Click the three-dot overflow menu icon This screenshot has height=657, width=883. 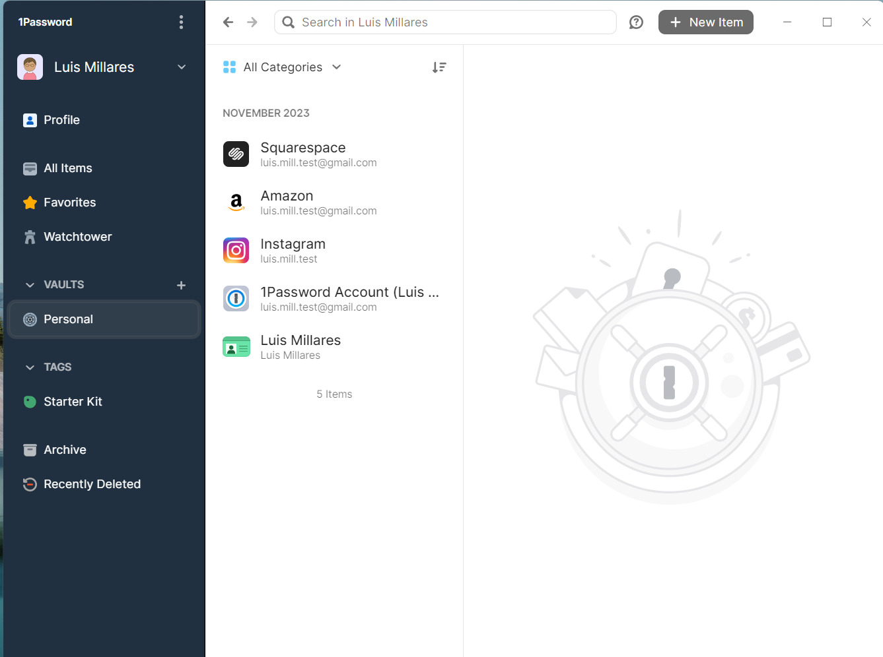click(x=181, y=22)
